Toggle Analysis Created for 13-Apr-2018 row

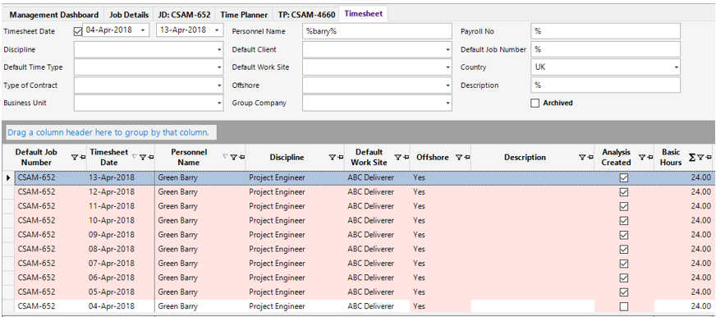click(624, 177)
